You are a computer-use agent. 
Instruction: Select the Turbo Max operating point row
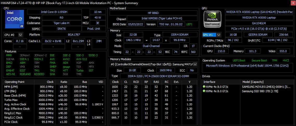(x=55, y=100)
